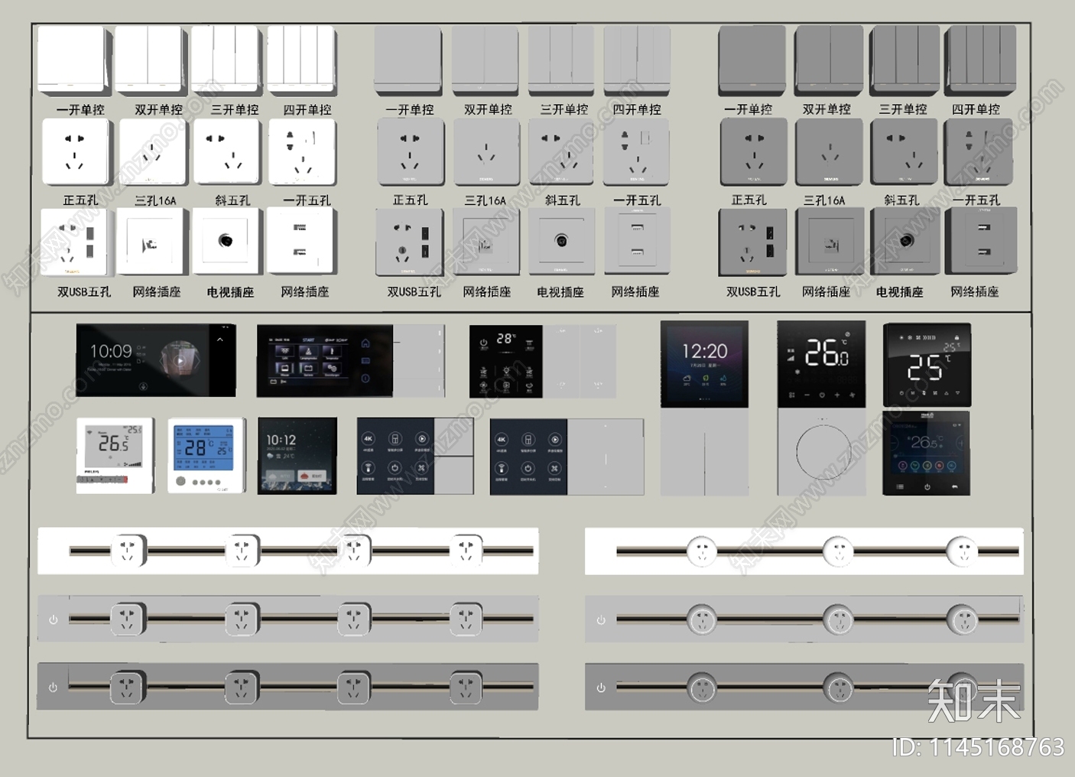Viewport: 1075px width, 777px height.
Task: Click first square socket on white power track
Action: 128,550
